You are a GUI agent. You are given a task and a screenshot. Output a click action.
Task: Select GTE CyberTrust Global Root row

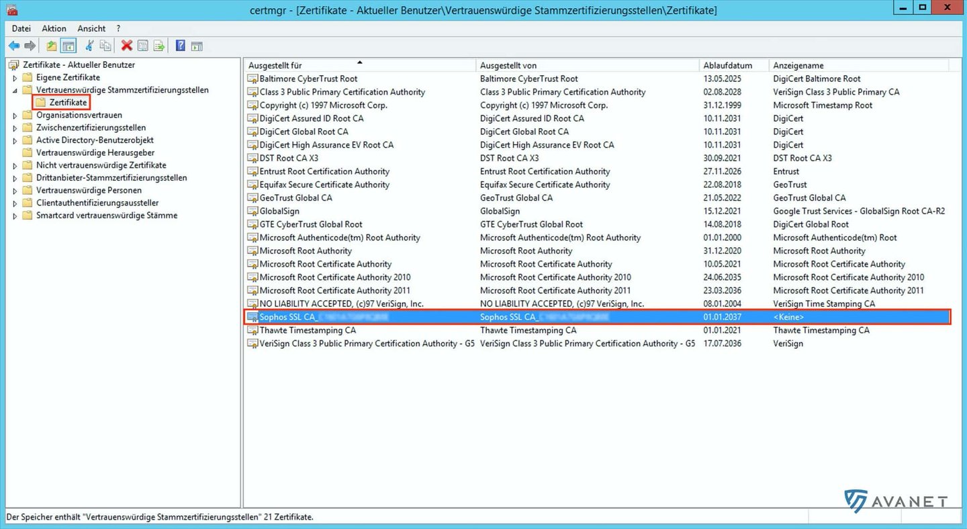click(598, 224)
